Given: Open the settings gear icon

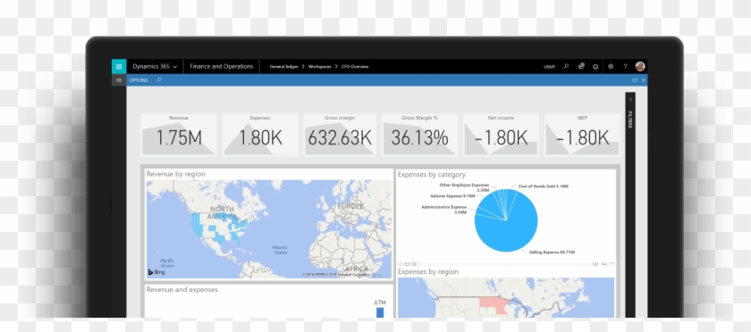Looking at the screenshot, I should [610, 67].
